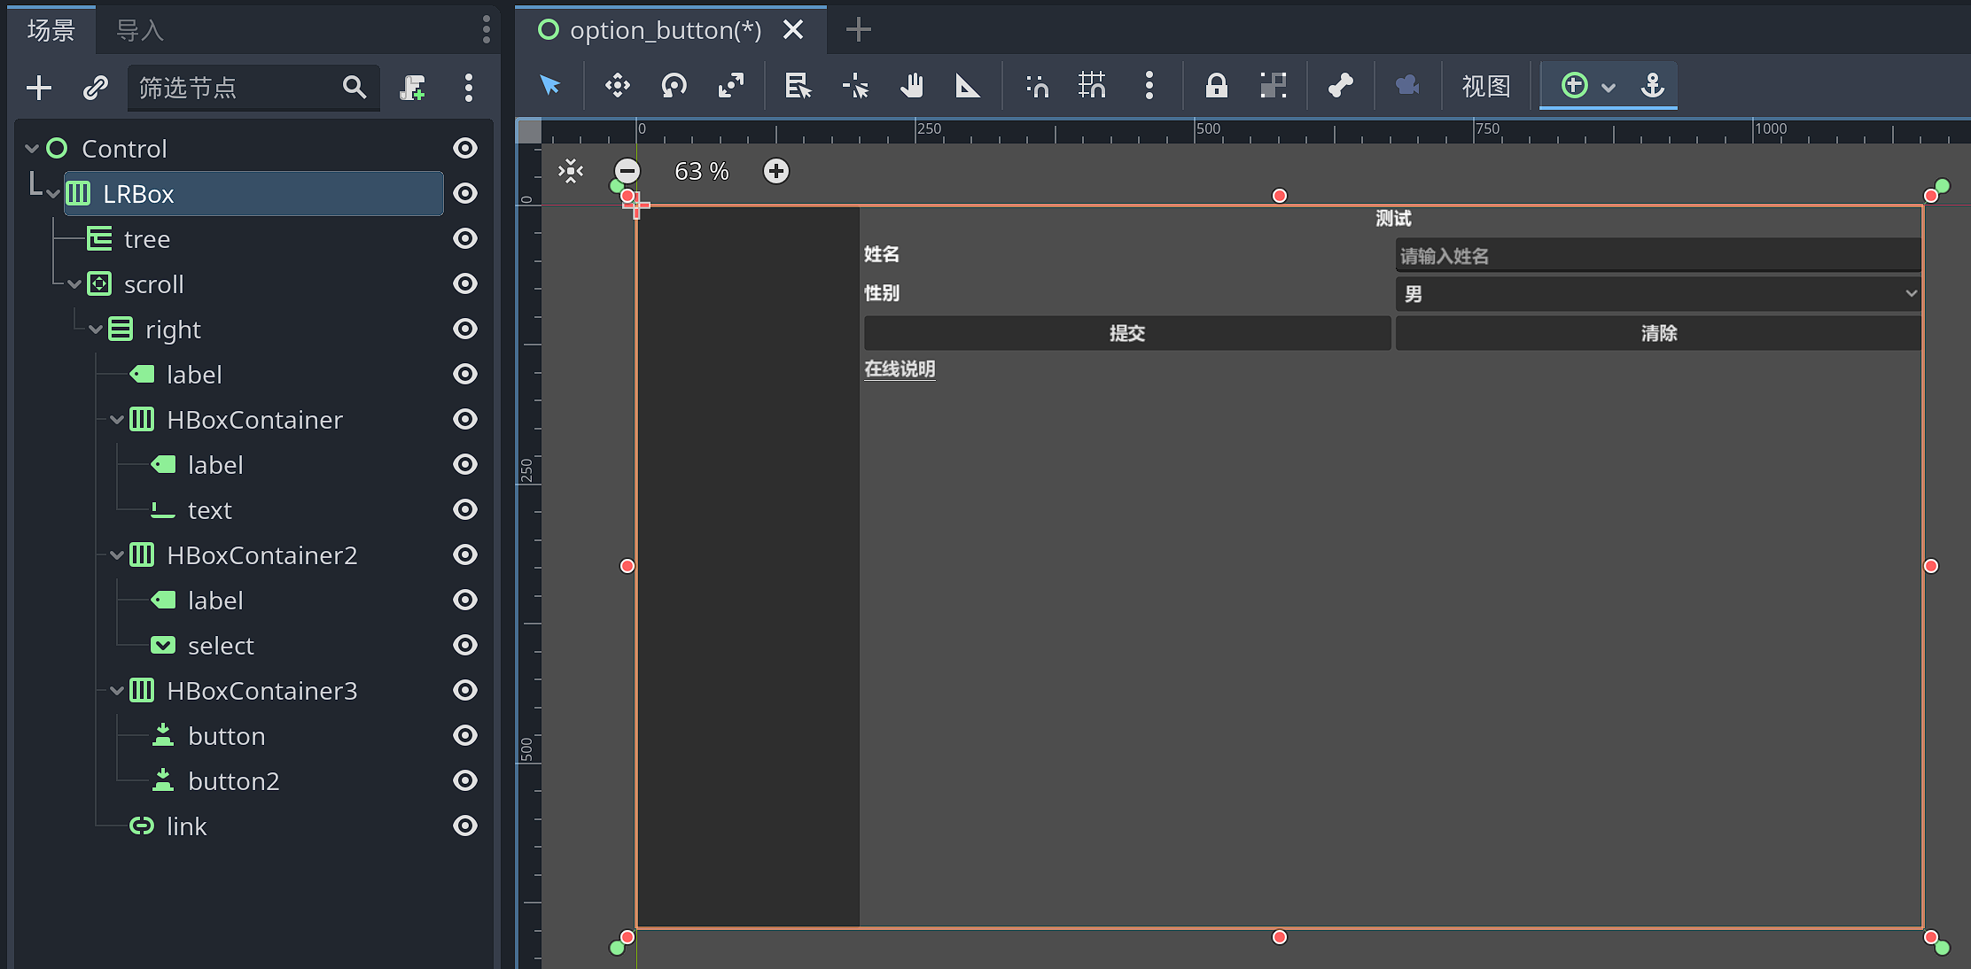The height and width of the screenshot is (969, 1971).
Task: Hide the tree node
Action: pos(465,238)
